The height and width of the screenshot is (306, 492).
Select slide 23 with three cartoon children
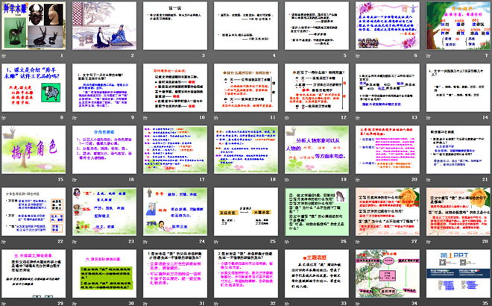(104, 211)
